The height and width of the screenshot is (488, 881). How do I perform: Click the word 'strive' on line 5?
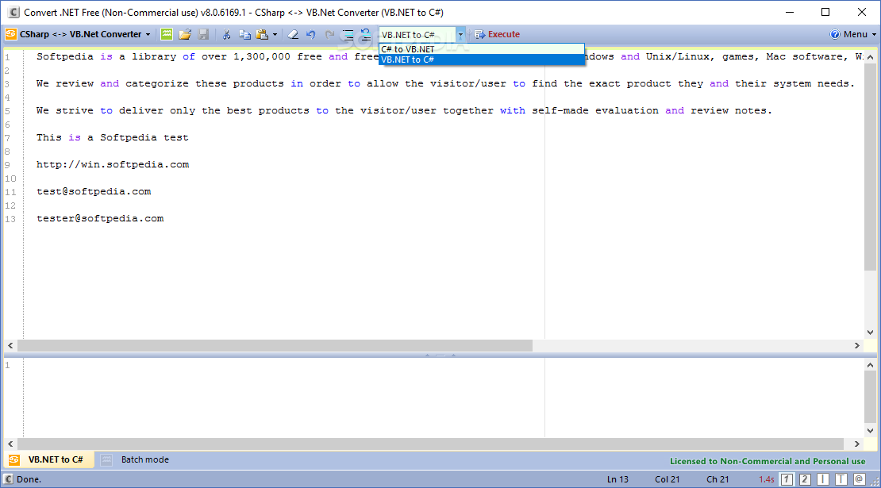(75, 110)
